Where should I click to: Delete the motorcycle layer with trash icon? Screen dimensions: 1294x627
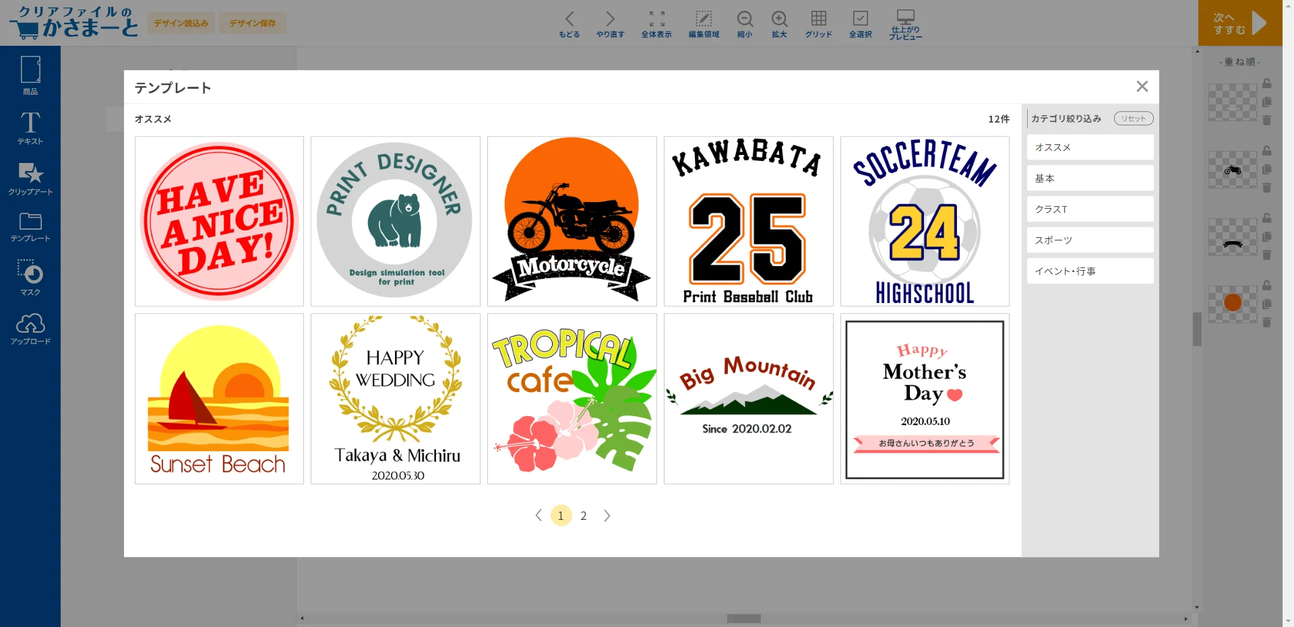pyautogui.click(x=1267, y=188)
